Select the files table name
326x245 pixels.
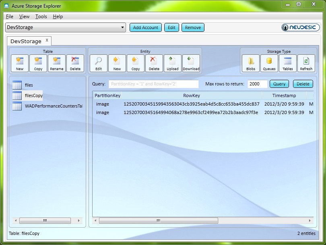(x=29, y=85)
